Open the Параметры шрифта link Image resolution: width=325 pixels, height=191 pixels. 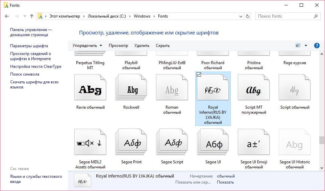29,46
